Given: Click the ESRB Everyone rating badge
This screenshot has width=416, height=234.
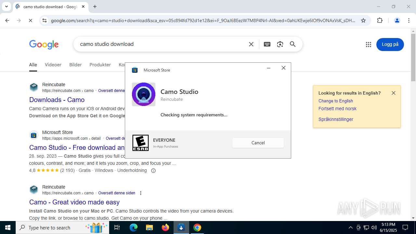Looking at the screenshot, I should coord(140,143).
